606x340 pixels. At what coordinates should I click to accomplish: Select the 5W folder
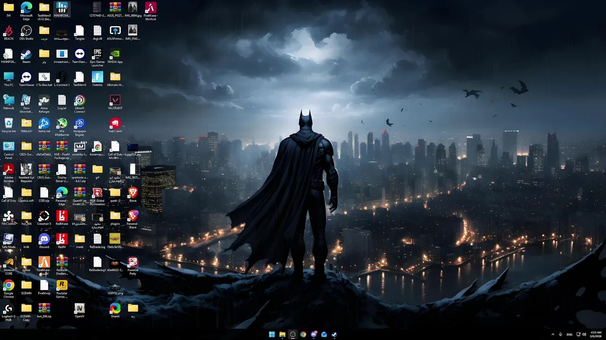[9, 10]
